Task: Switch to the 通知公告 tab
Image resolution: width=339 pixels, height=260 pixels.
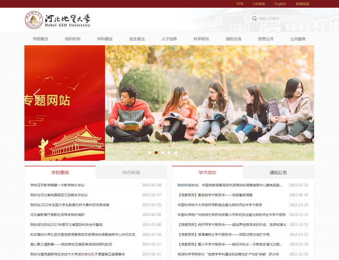Action: click(x=279, y=172)
